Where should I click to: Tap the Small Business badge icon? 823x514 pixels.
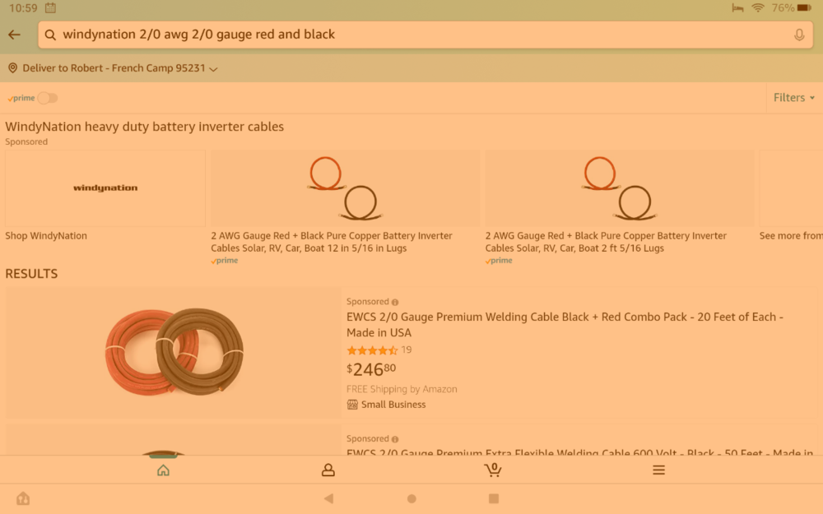[x=352, y=404]
